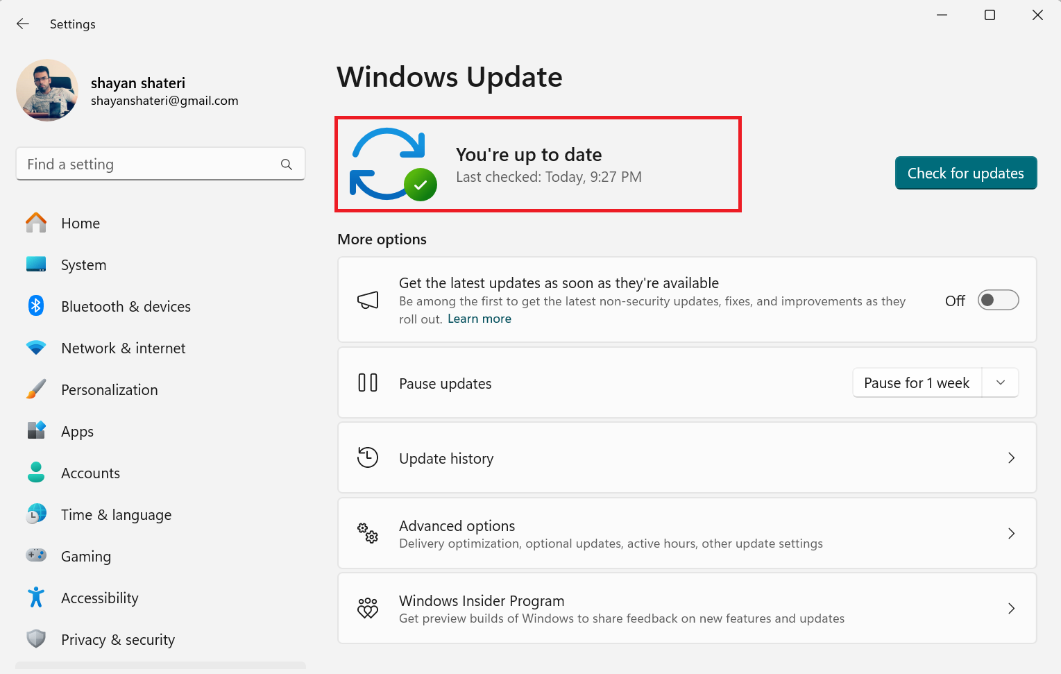Select the Accessibility figure icon

(x=36, y=598)
